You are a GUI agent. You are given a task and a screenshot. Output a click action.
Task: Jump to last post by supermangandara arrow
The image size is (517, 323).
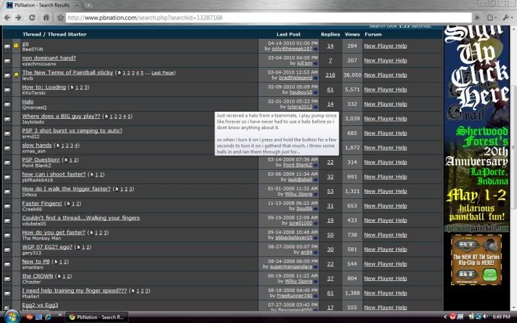(x=315, y=267)
